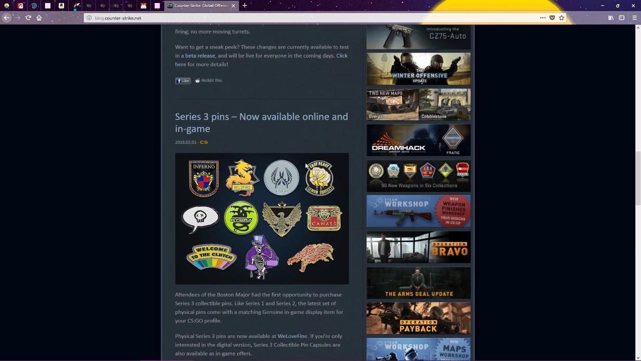Open '90 New Weapons in Six Collections' banner
Viewport: 641px width, 361px height.
coord(419,176)
